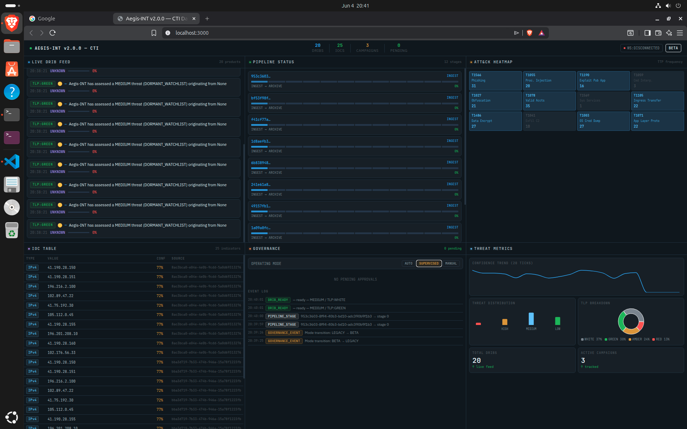Open the disc media icon in the dock
Screen dimensions: 687x429
pos(12,207)
